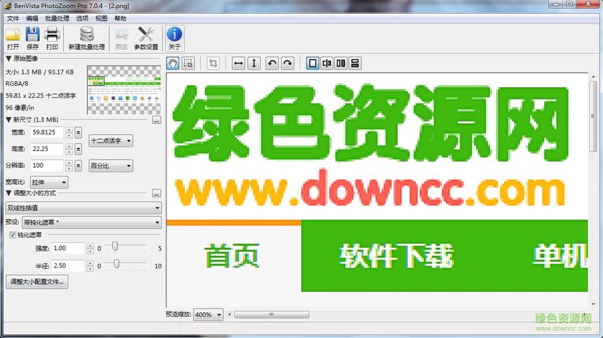Click the strength value spinner arrows
This screenshot has width=603, height=338.
point(90,248)
